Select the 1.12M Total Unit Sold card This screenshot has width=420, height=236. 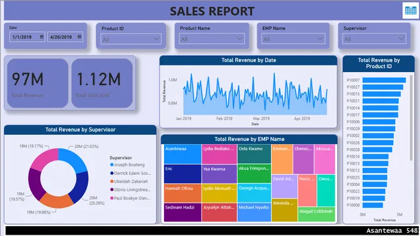tap(102, 83)
